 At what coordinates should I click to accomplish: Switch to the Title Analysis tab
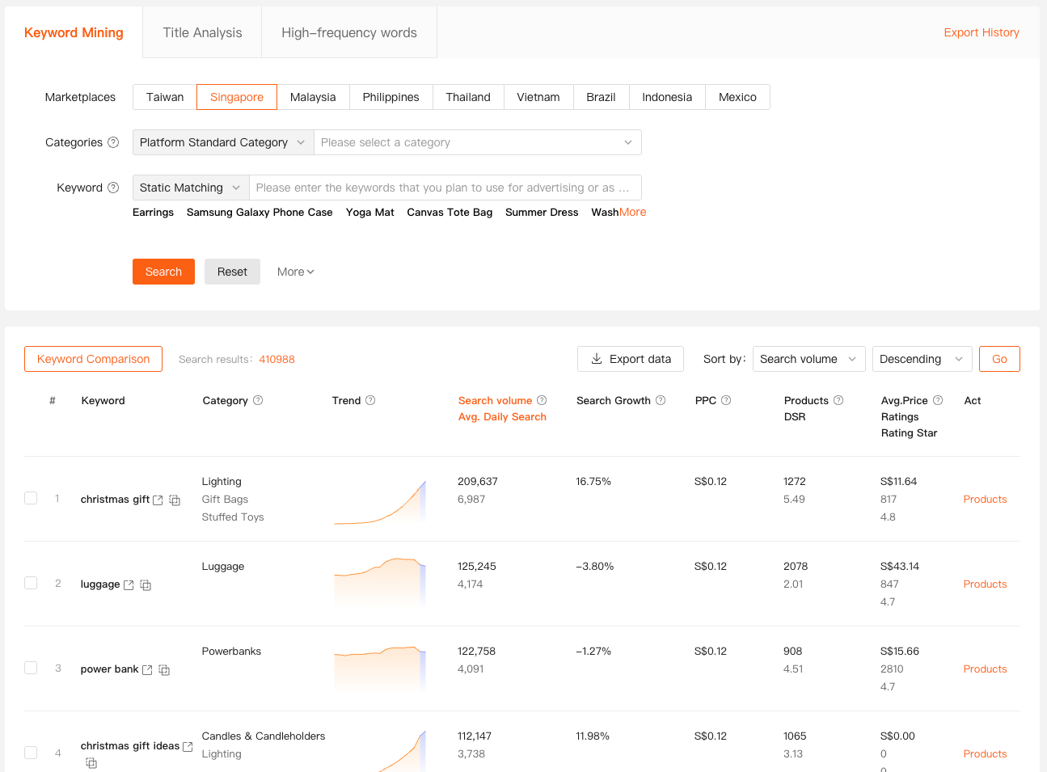click(x=202, y=32)
